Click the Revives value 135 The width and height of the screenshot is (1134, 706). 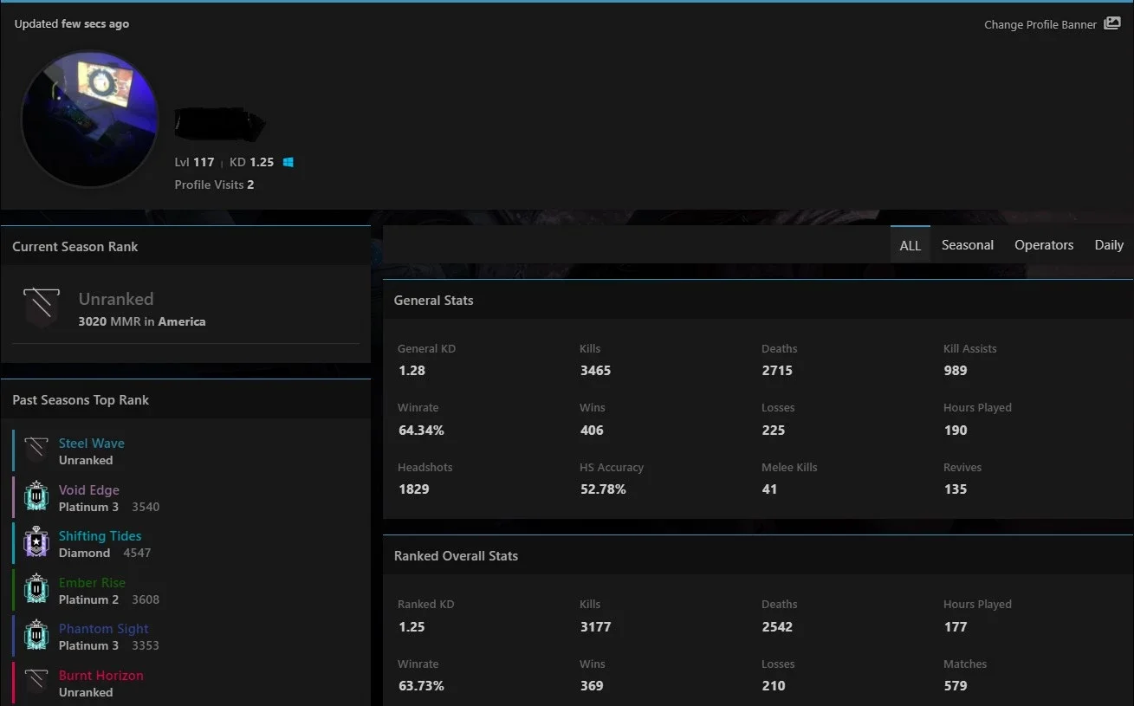click(956, 489)
